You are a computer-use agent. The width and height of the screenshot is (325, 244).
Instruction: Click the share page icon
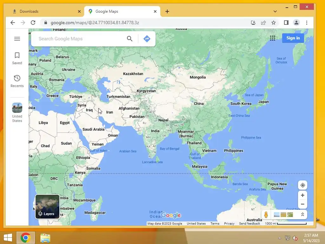click(x=263, y=23)
